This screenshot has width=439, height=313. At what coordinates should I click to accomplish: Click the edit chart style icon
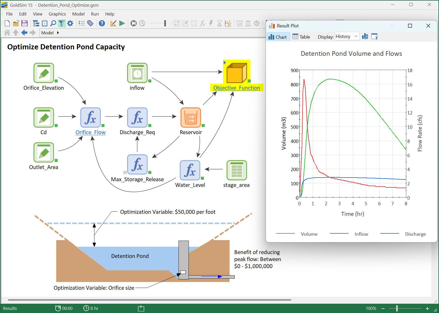tap(365, 36)
